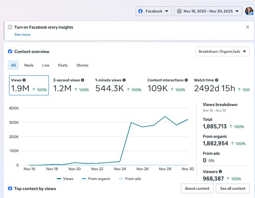Screen dimensions: 255x198
Task: Select the Live content tab
Action: tap(46, 65)
